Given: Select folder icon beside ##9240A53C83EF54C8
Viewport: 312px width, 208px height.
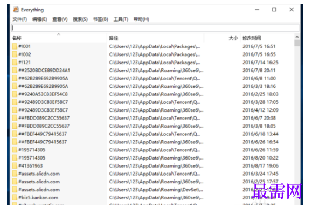Looking at the screenshot, I should pos(15,94).
